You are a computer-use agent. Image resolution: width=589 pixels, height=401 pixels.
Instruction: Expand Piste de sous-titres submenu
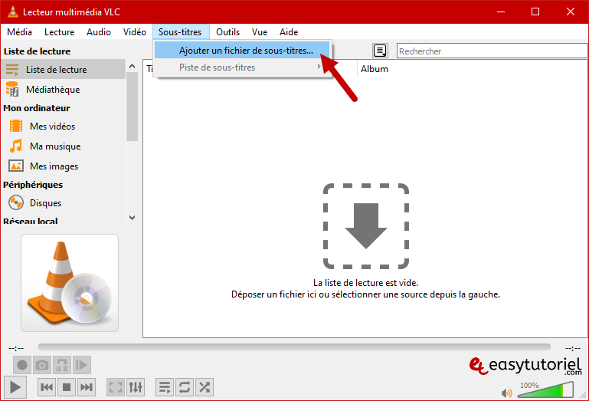point(242,67)
